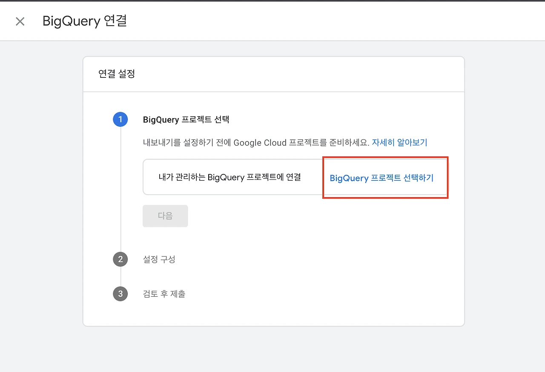Image resolution: width=545 pixels, height=372 pixels.
Task: Click the 내가 관리하는 BigQuery 프로젝트에 연결 text
Action: tap(230, 177)
